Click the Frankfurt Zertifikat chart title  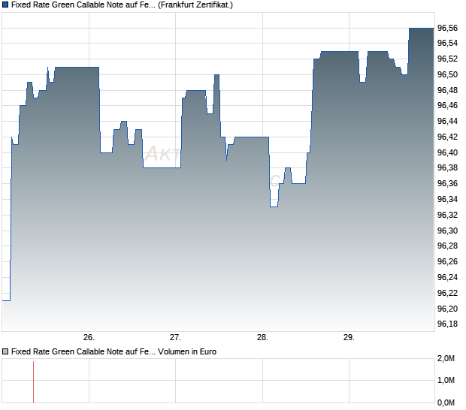click(x=122, y=5)
